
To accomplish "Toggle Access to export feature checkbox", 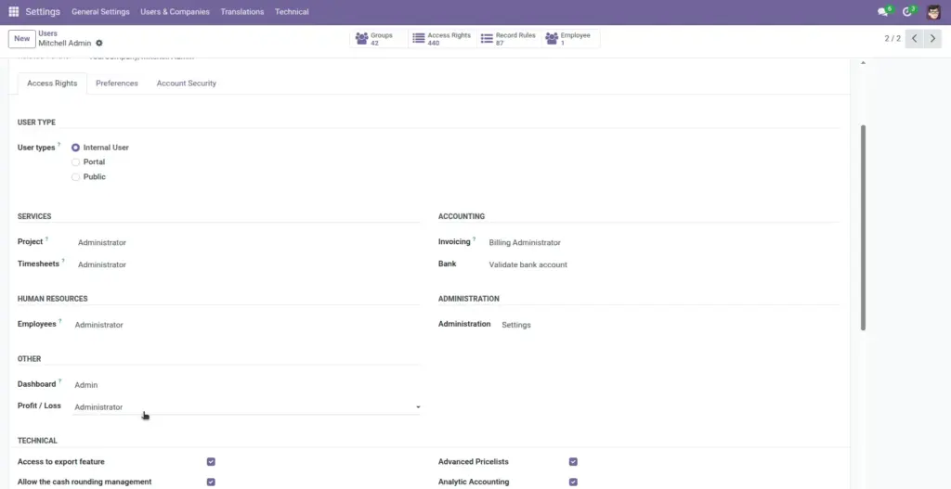I will tap(211, 462).
